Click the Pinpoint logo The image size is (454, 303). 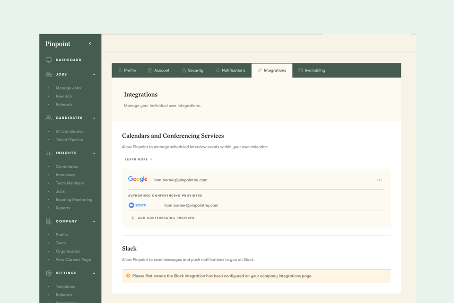pos(58,44)
